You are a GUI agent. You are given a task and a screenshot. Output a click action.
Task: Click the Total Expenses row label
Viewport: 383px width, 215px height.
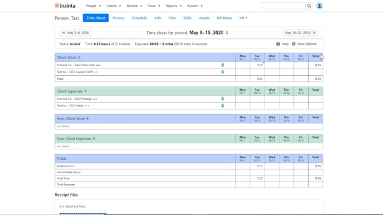pos(66,185)
